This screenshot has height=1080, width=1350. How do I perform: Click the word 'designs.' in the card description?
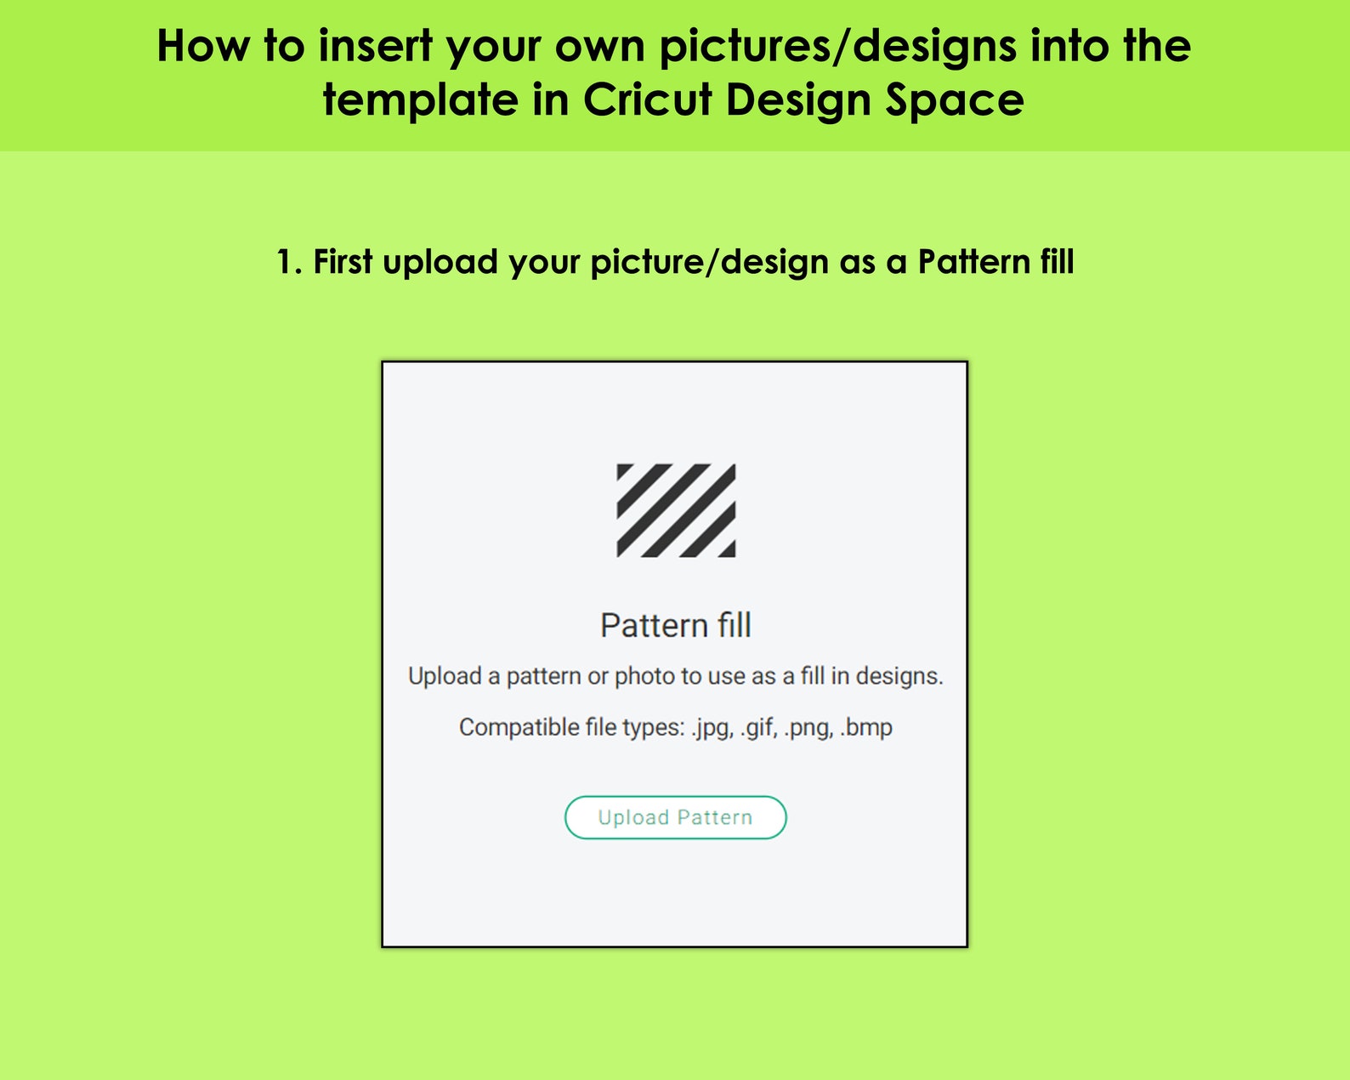(899, 676)
